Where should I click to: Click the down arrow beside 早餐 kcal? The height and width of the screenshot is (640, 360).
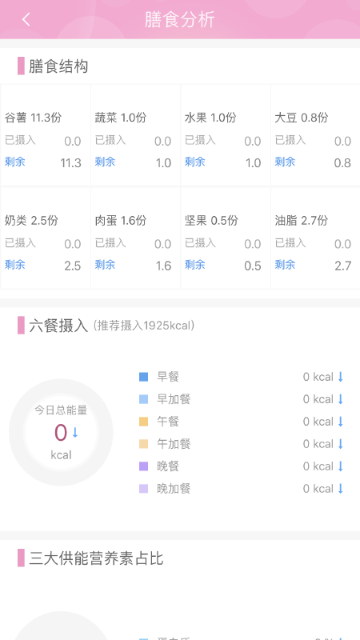[341, 377]
